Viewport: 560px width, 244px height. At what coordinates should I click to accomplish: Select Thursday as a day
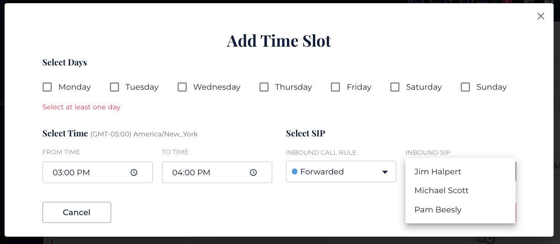point(264,87)
